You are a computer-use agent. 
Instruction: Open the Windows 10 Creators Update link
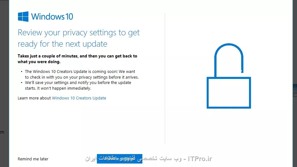79,98
